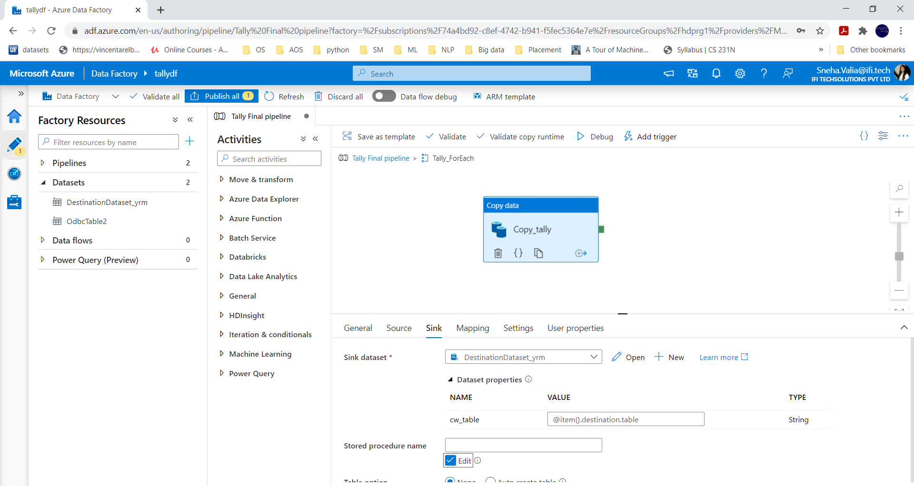This screenshot has height=486, width=914.
Task: Select DestinationDataset_yrm in resources tree
Action: coord(107,202)
